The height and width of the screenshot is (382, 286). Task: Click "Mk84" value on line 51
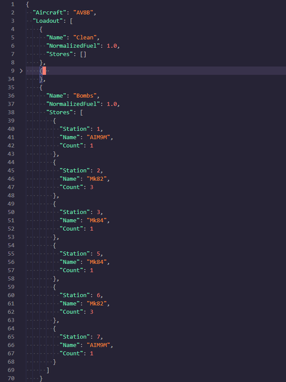pos(97,220)
